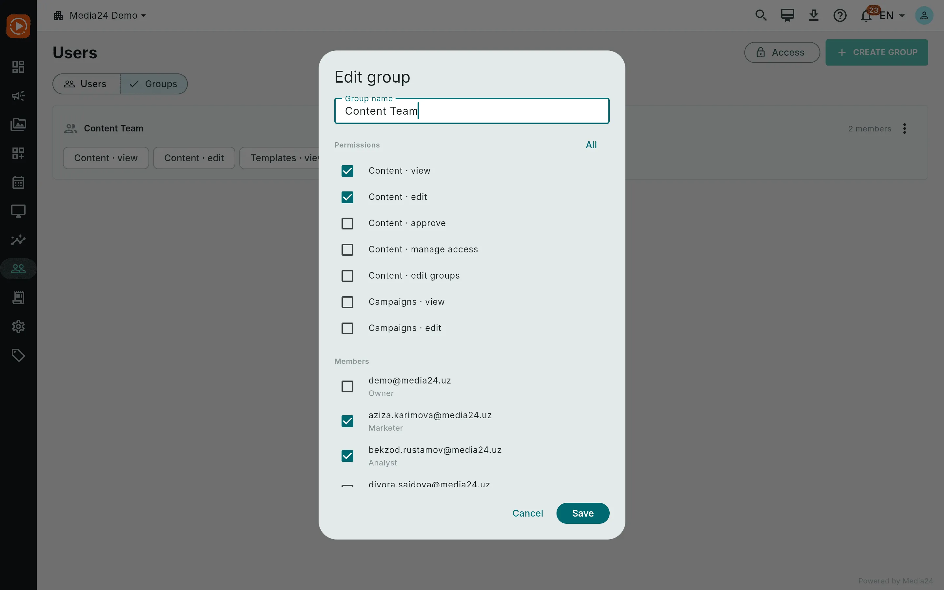Click the Media24 orange logo icon
This screenshot has height=590, width=944.
(18, 26)
